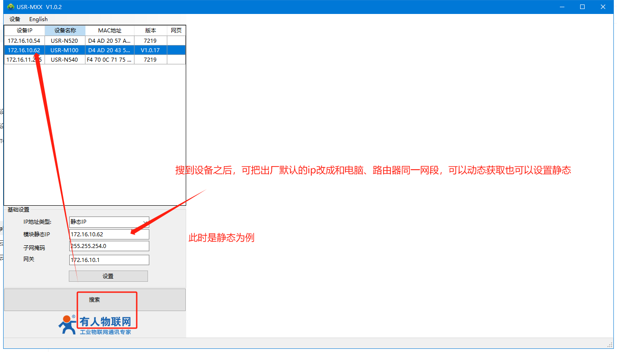
Task: Sort by the 设备IP column header
Action: click(x=25, y=31)
